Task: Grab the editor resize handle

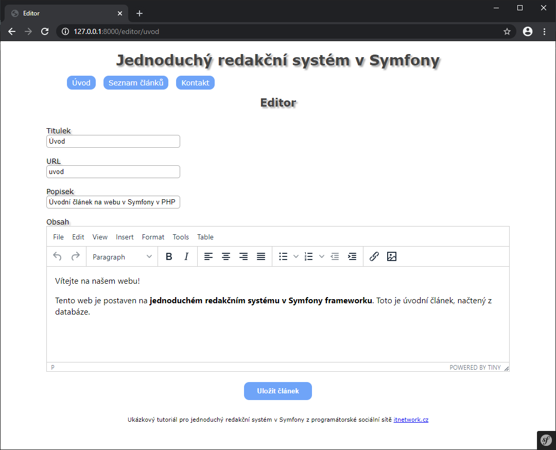Action: click(507, 369)
